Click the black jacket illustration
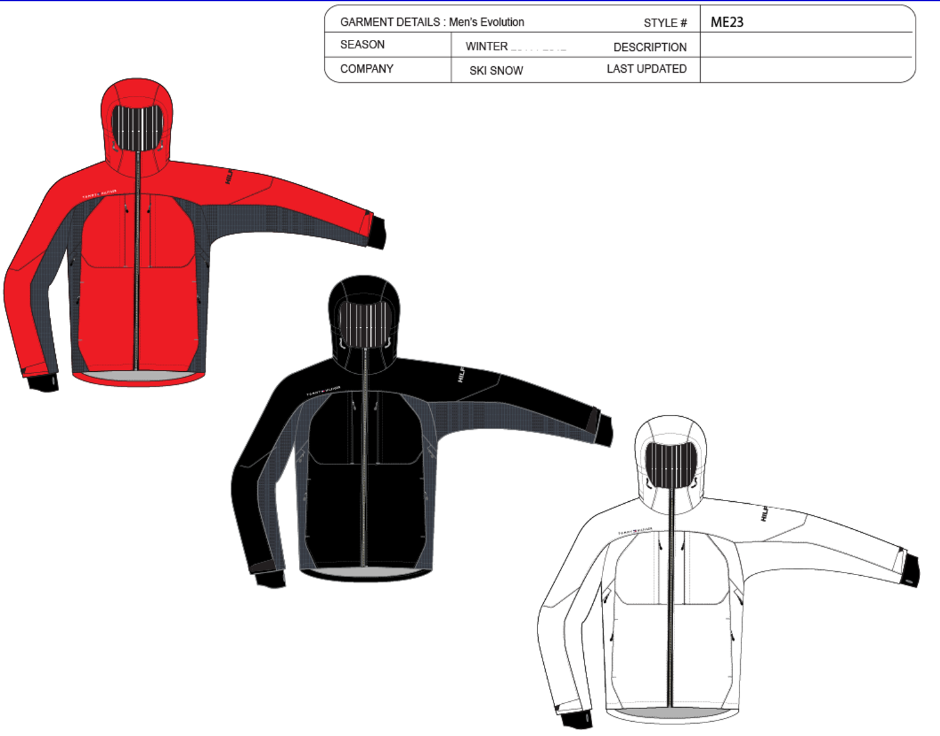940x736 pixels. coord(421,431)
